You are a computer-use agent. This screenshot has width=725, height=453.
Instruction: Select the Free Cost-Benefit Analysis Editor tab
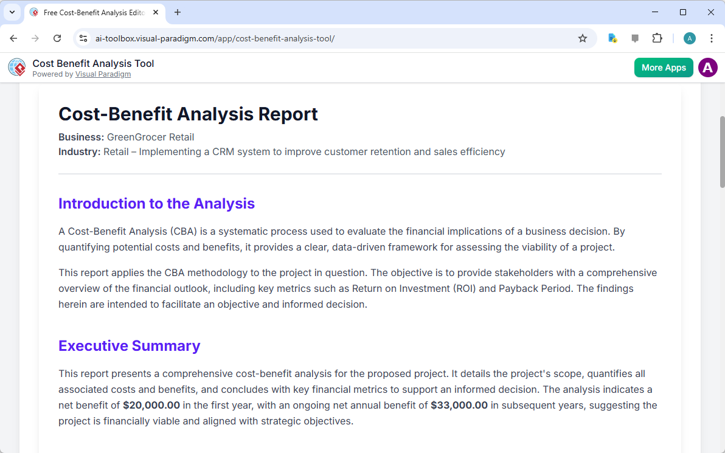91,12
